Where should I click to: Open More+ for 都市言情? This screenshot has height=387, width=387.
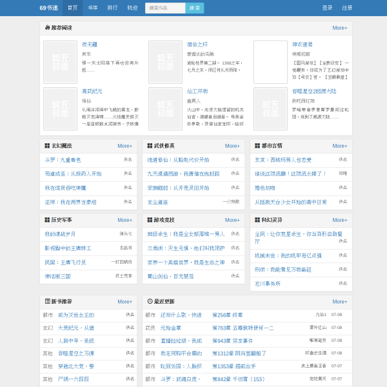340,146
